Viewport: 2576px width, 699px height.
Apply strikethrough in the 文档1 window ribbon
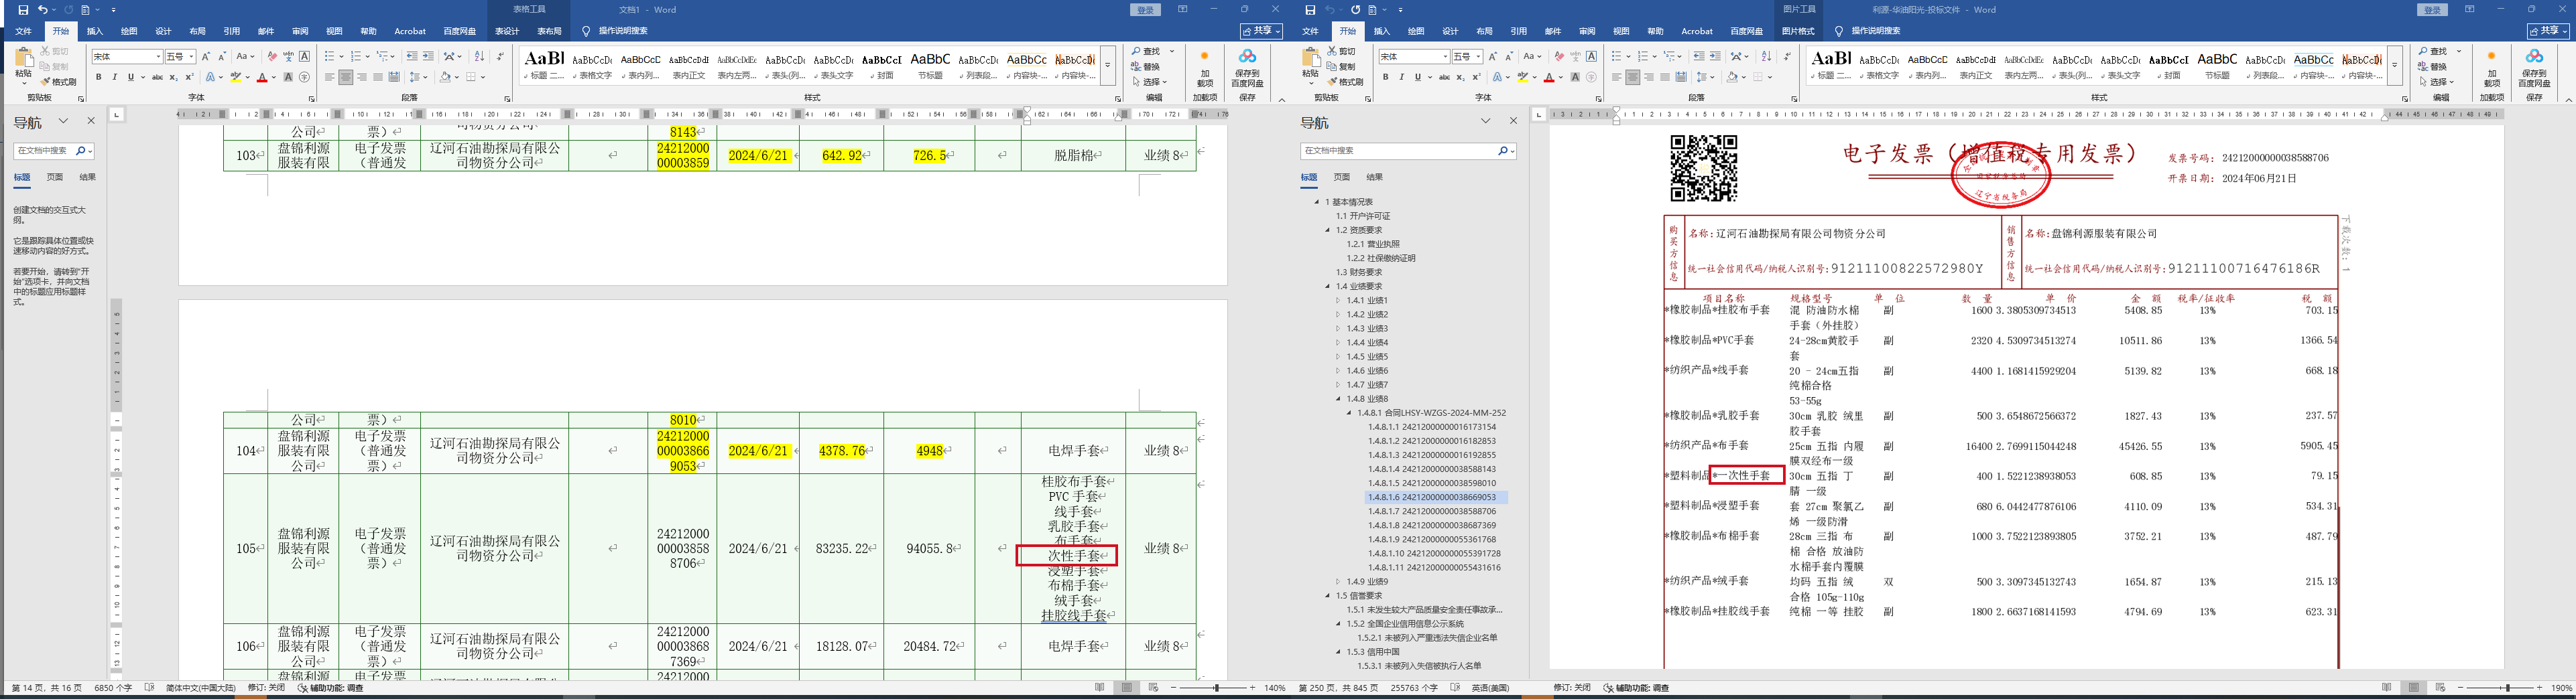[157, 77]
